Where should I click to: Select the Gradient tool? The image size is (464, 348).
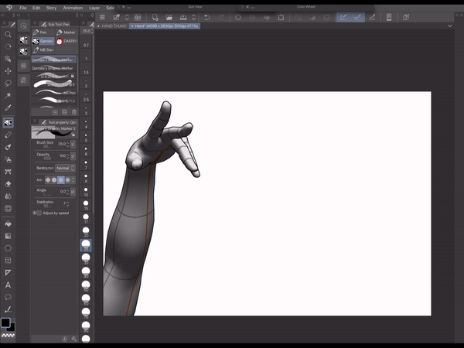tap(8, 236)
